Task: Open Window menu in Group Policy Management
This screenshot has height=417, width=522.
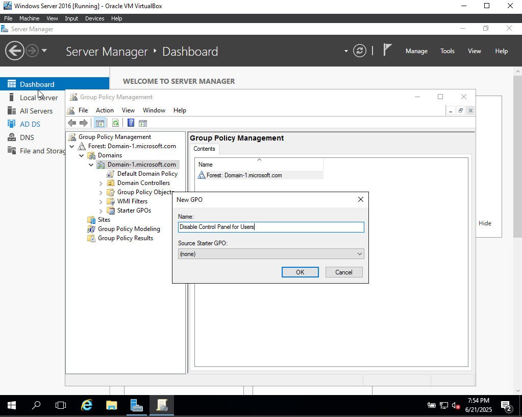Action: (x=154, y=110)
